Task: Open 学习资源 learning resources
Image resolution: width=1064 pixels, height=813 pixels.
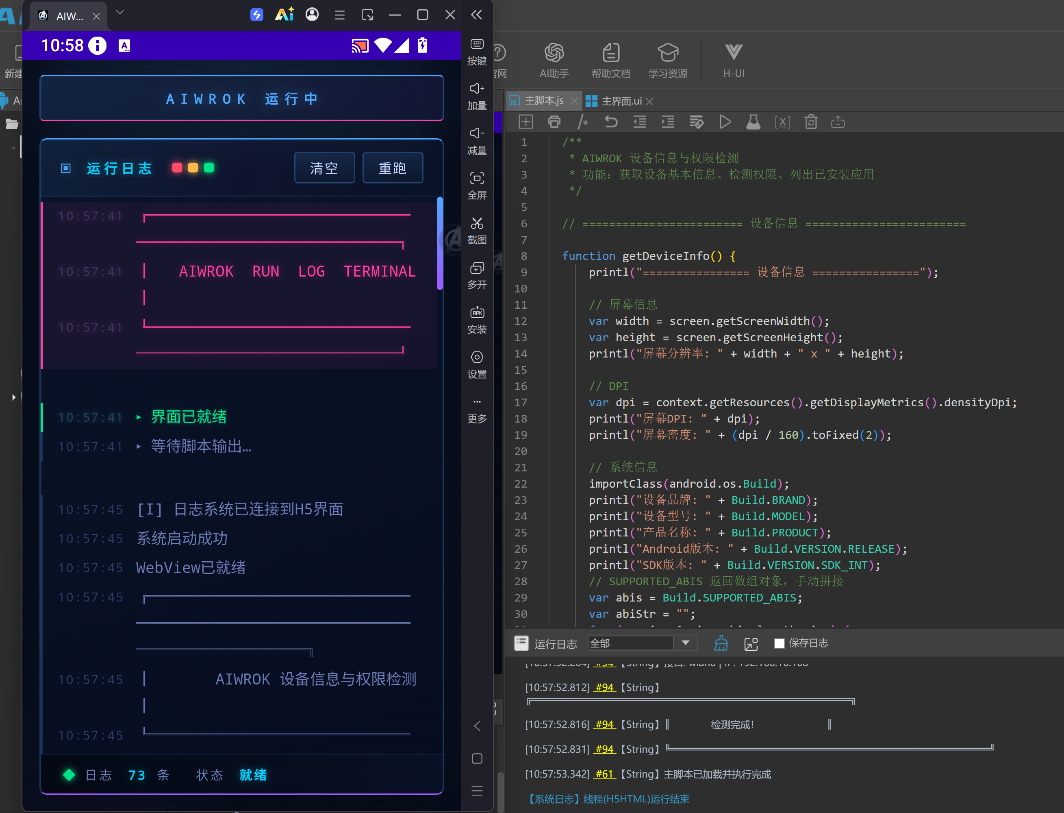Action: pyautogui.click(x=668, y=61)
